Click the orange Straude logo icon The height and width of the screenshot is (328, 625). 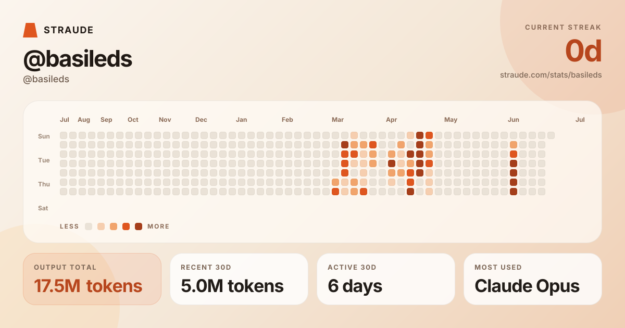click(x=30, y=30)
